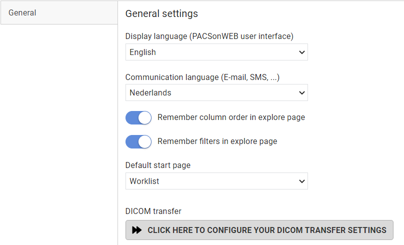Expand the Communication language dropdown
Screen dimensions: 404x245
coord(216,92)
